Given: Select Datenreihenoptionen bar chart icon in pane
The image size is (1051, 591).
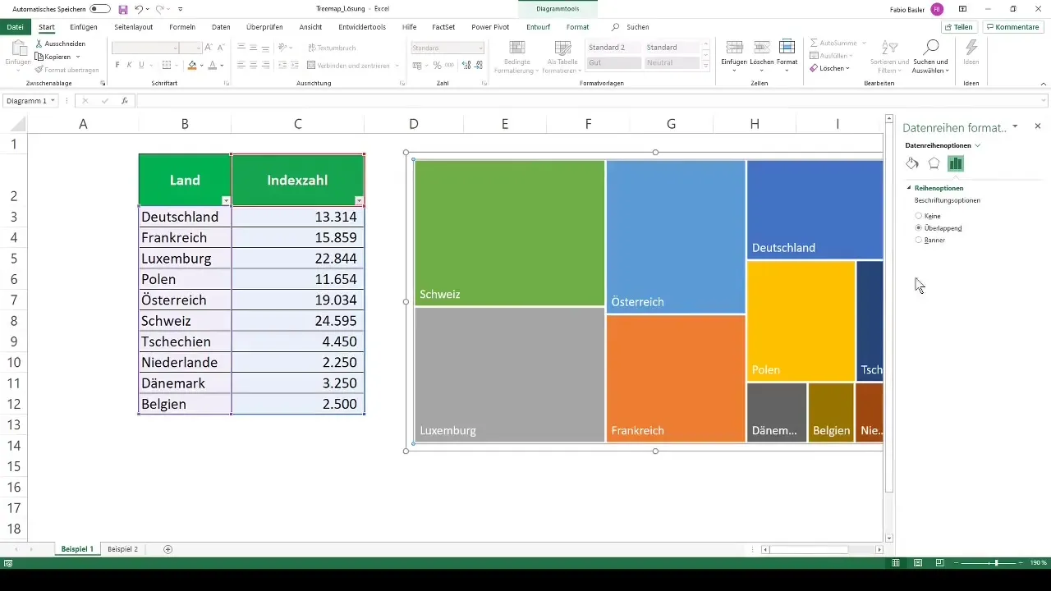Looking at the screenshot, I should point(955,163).
